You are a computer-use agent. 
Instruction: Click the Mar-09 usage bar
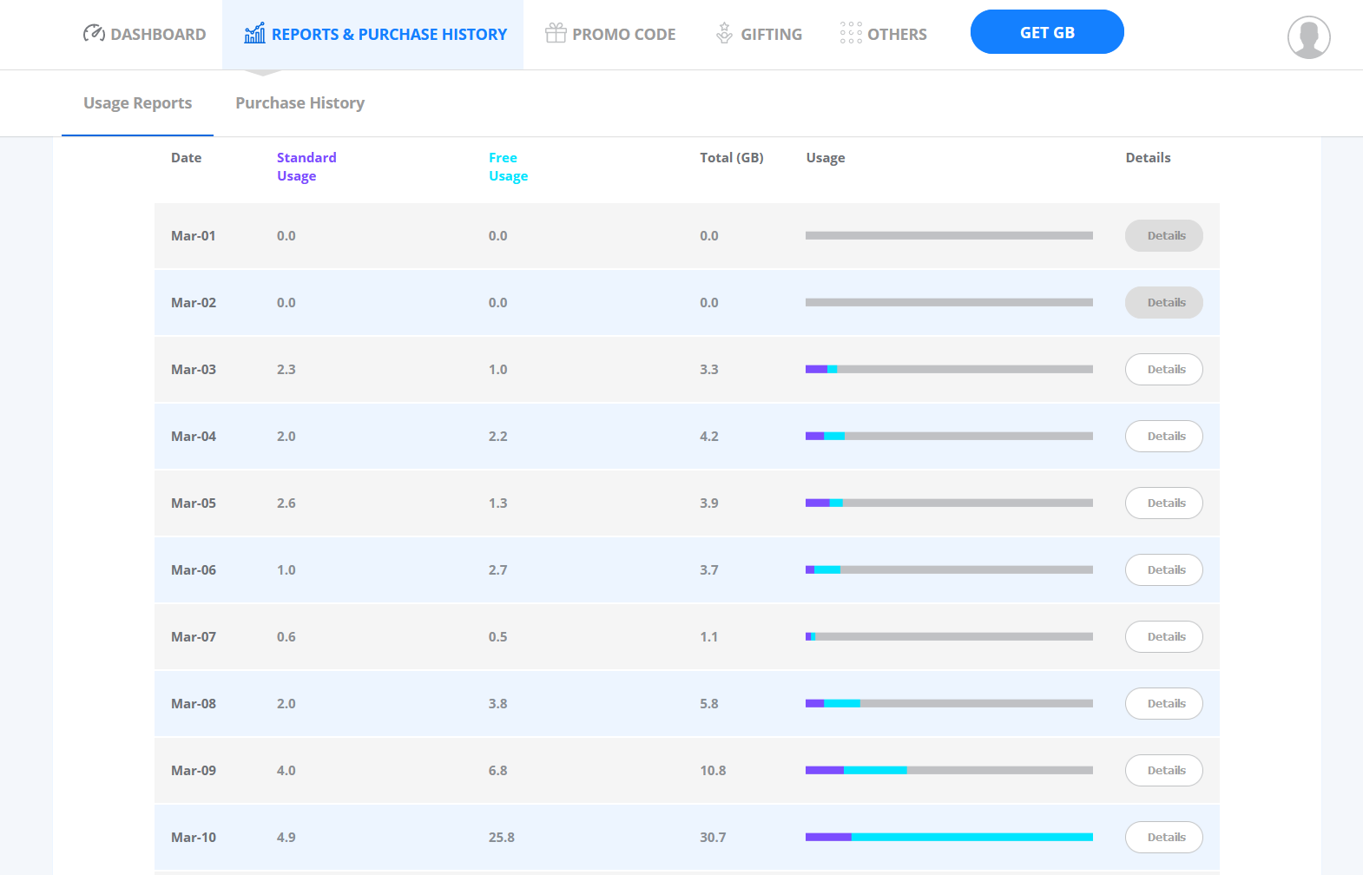click(x=949, y=770)
